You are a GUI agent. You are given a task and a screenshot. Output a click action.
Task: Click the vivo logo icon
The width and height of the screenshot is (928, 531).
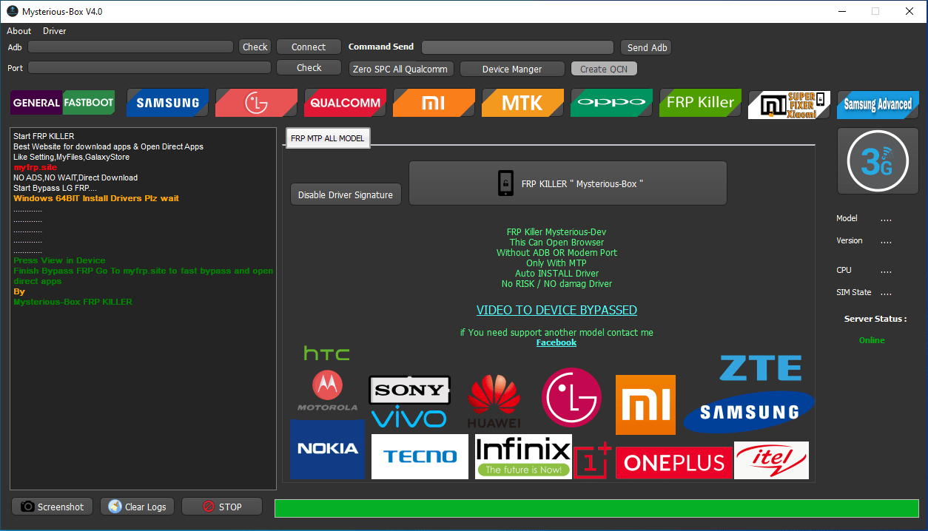(x=409, y=418)
